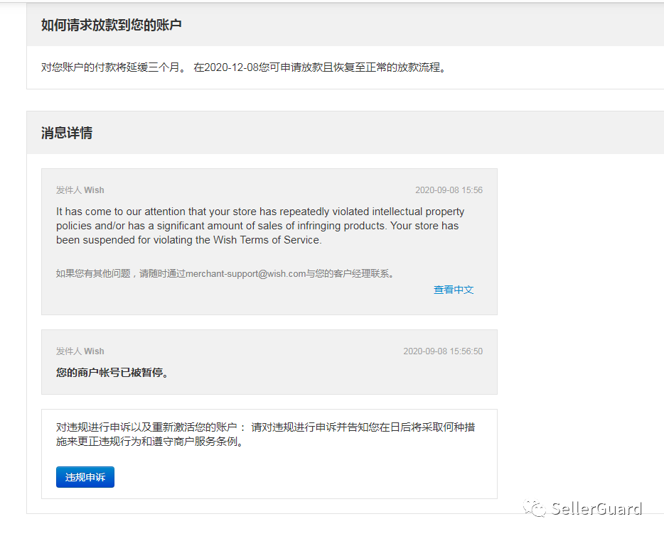This screenshot has width=664, height=536.
Task: Open the 查看中文 translation link
Action: coord(453,289)
